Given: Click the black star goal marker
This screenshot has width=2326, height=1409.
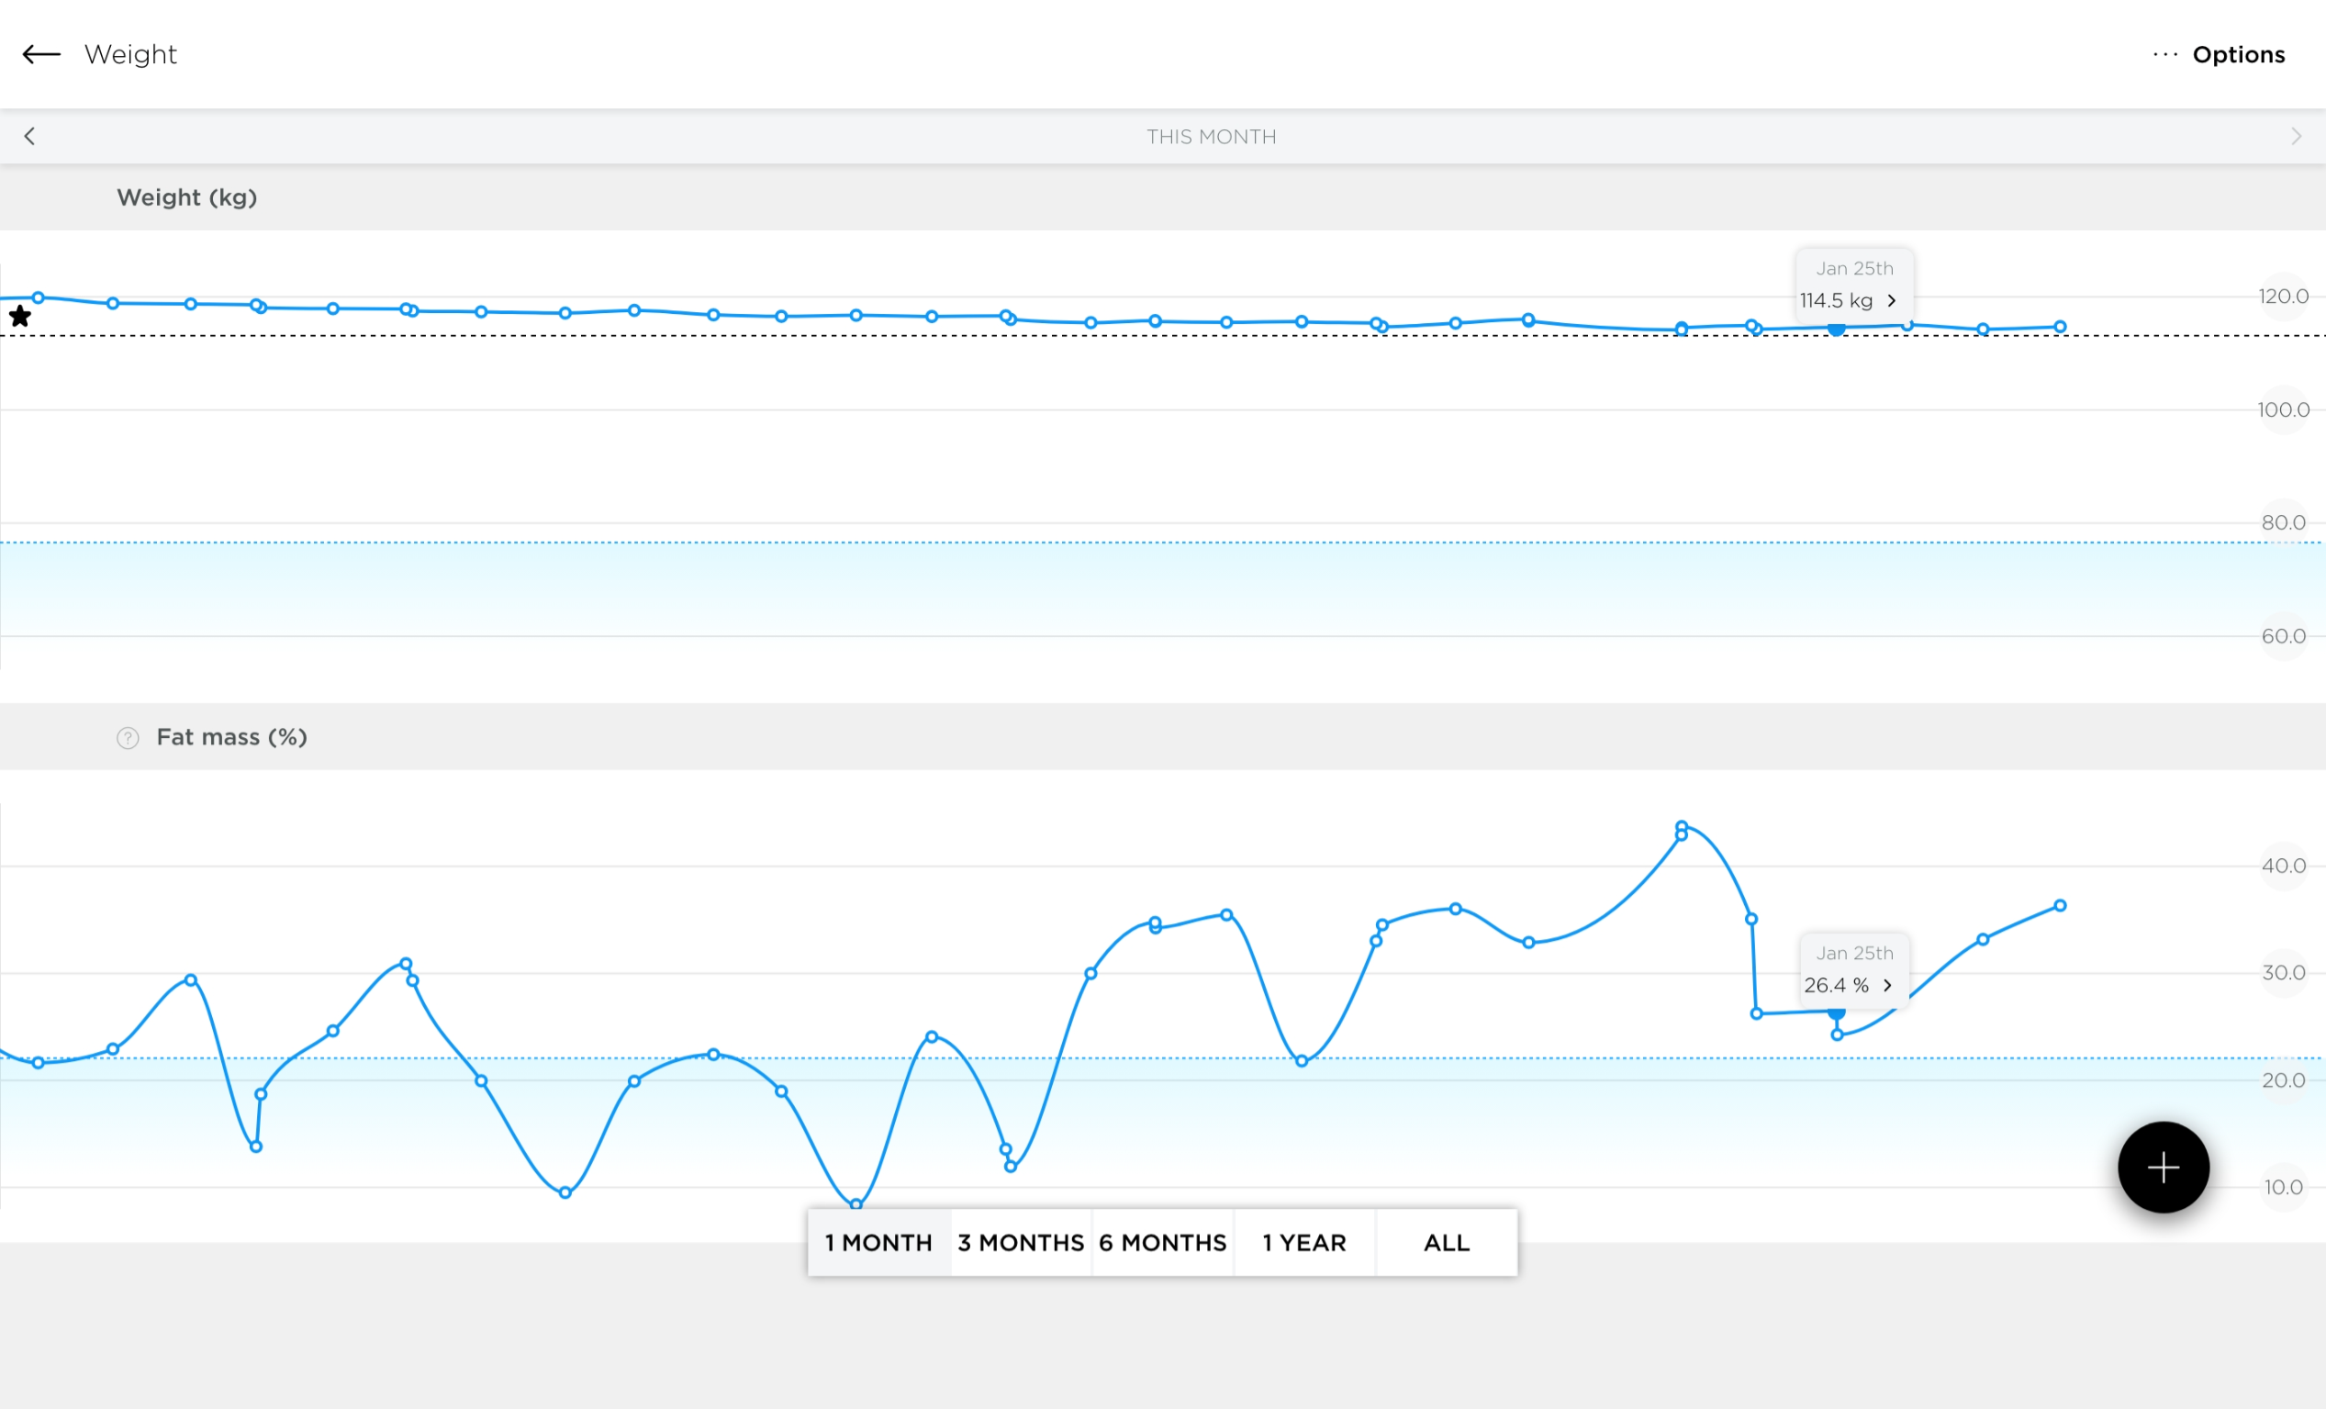Looking at the screenshot, I should (x=20, y=316).
